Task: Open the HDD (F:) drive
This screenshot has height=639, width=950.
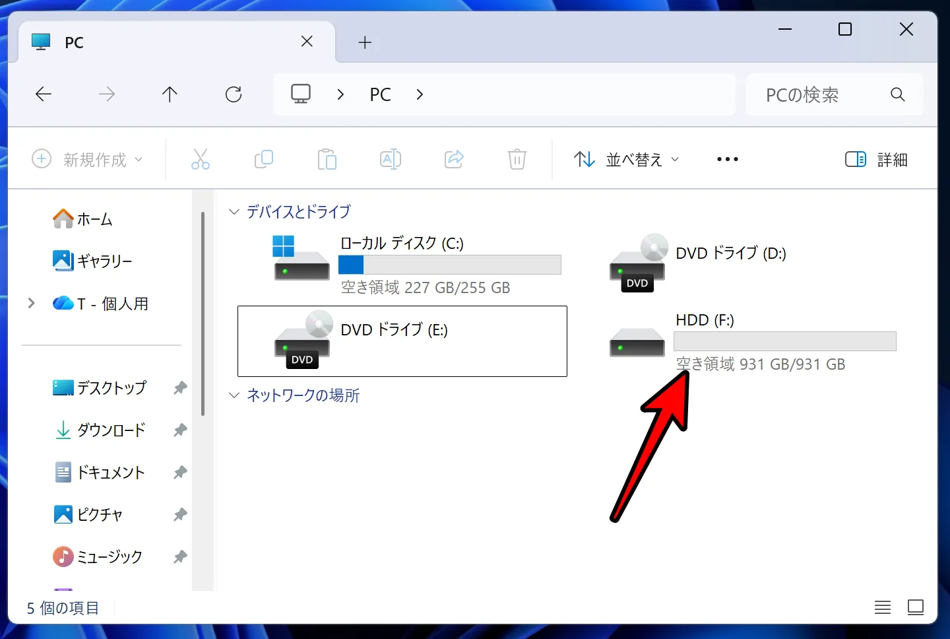Action: pyautogui.click(x=704, y=319)
